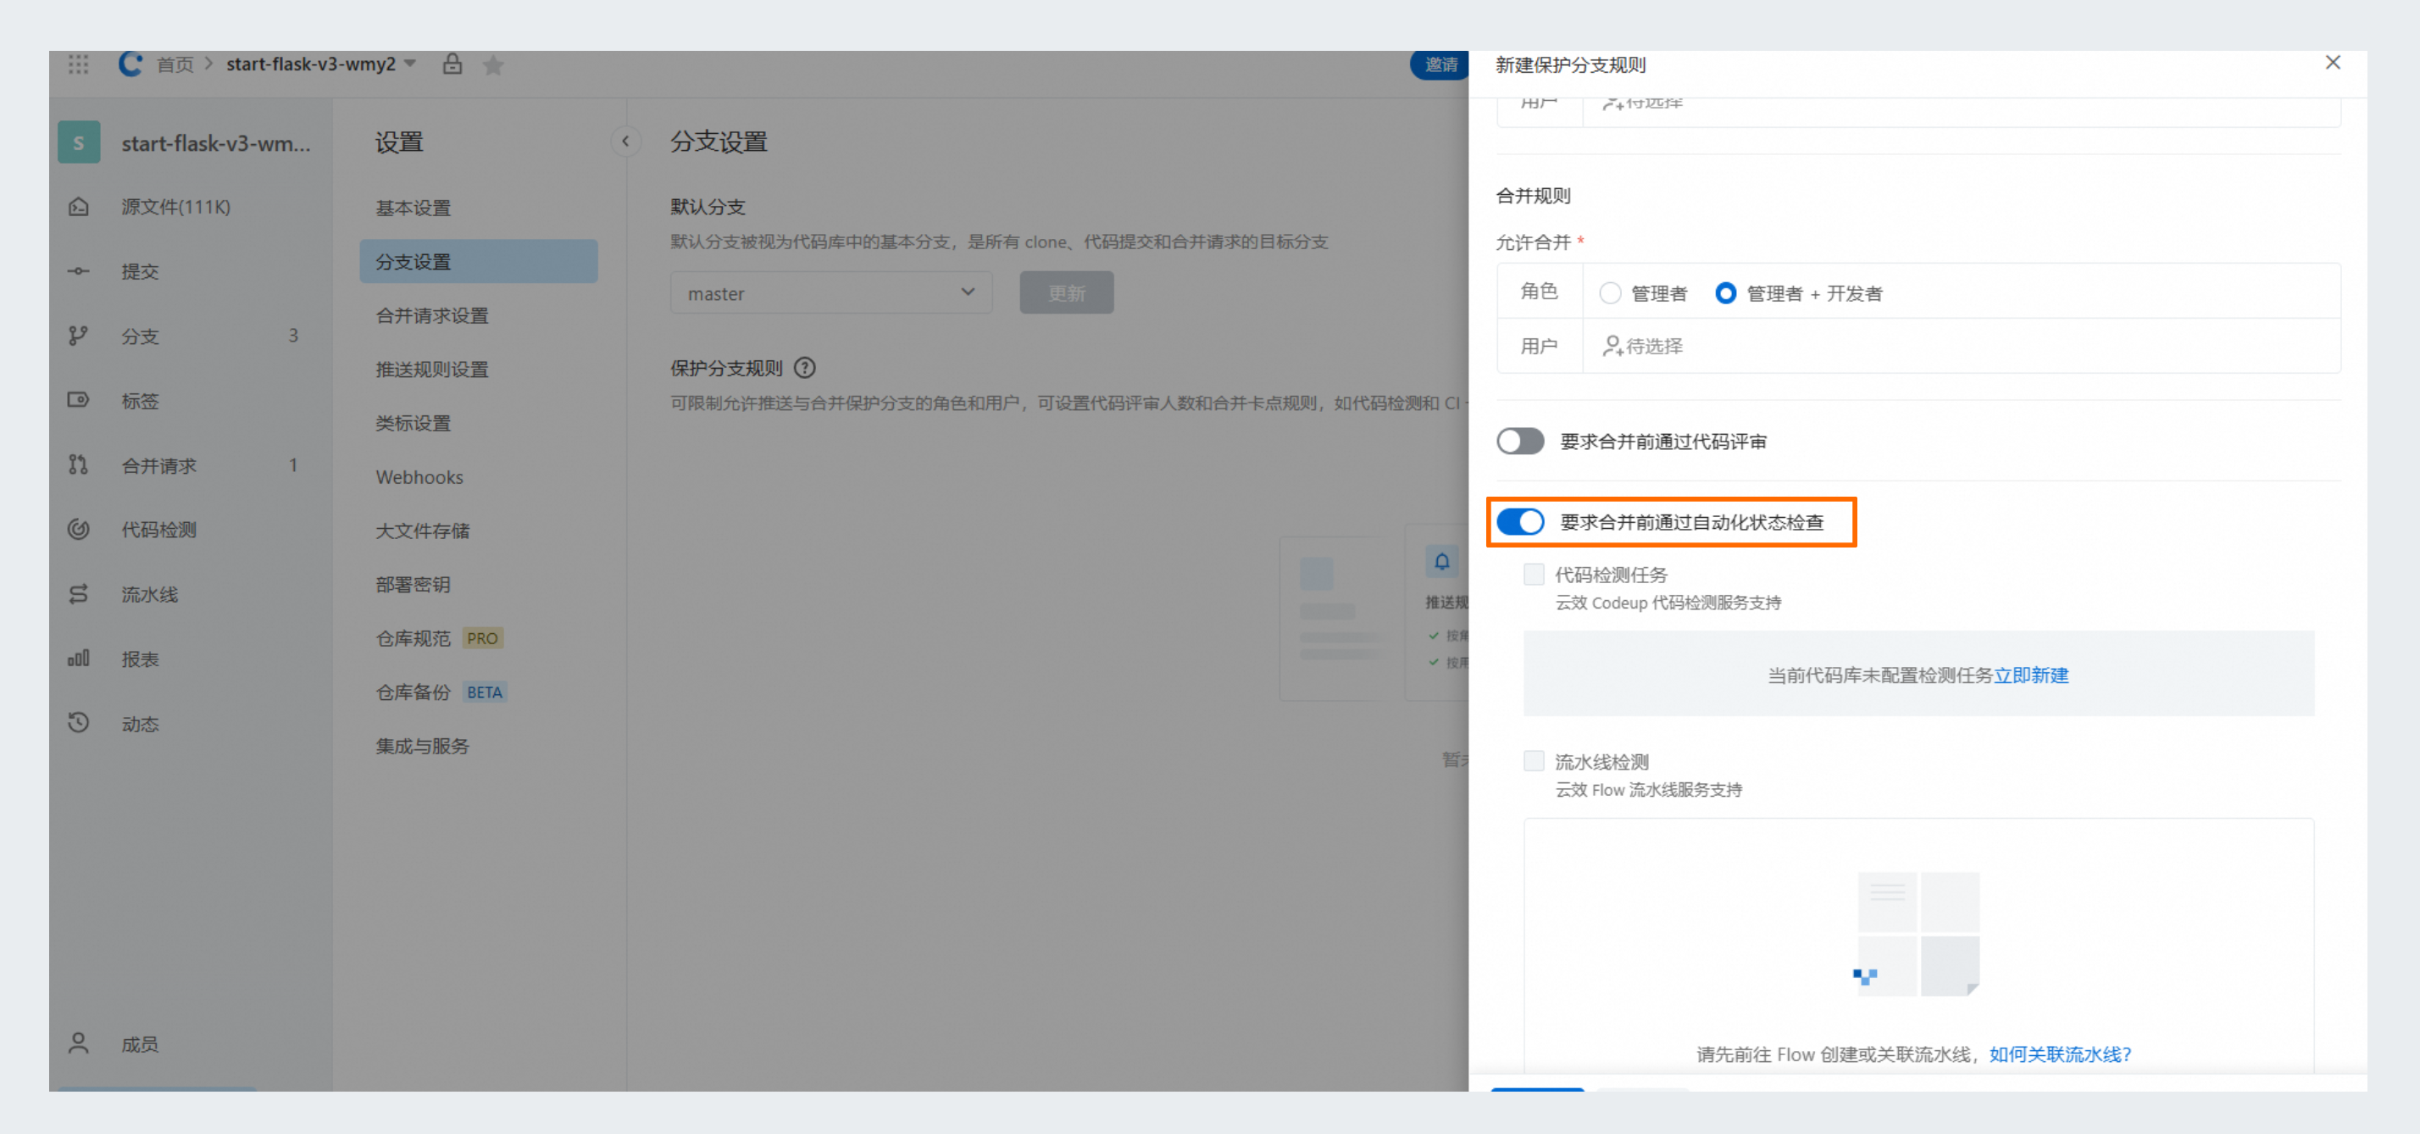Screen dimensions: 2420x1134
Task: Open the master default branch dropdown
Action: pos(831,293)
